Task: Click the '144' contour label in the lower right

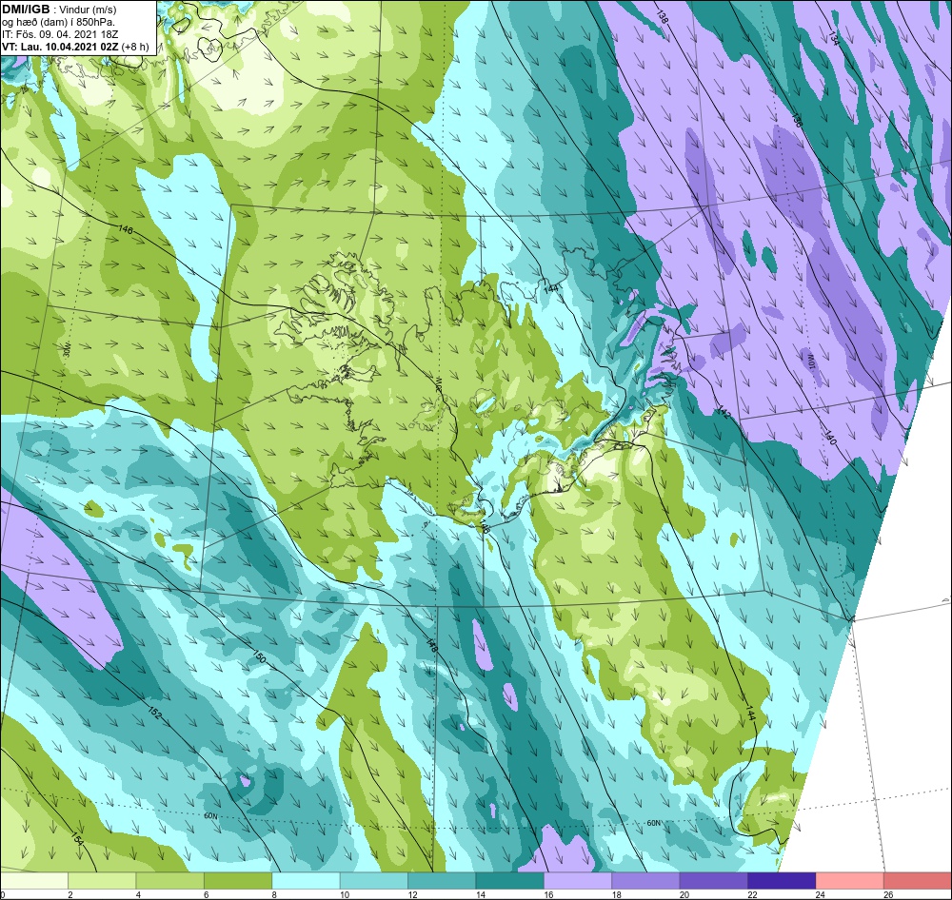Action: point(751,712)
